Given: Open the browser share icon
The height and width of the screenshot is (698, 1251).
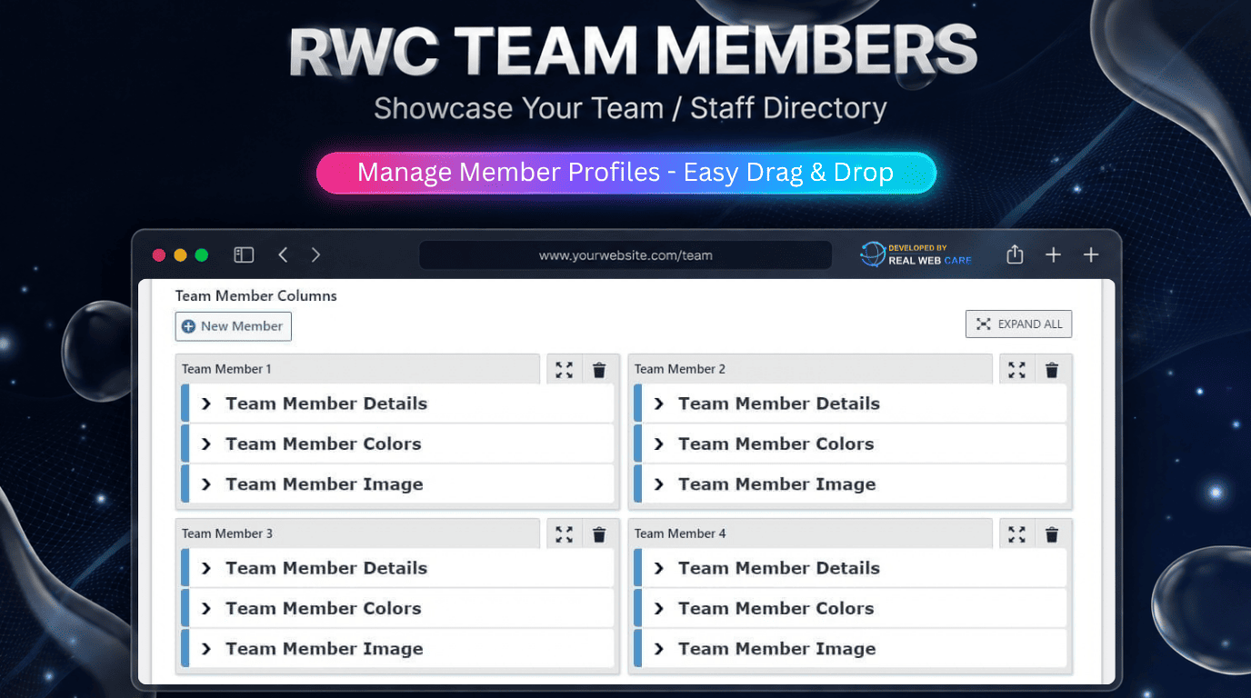Looking at the screenshot, I should pos(1016,255).
